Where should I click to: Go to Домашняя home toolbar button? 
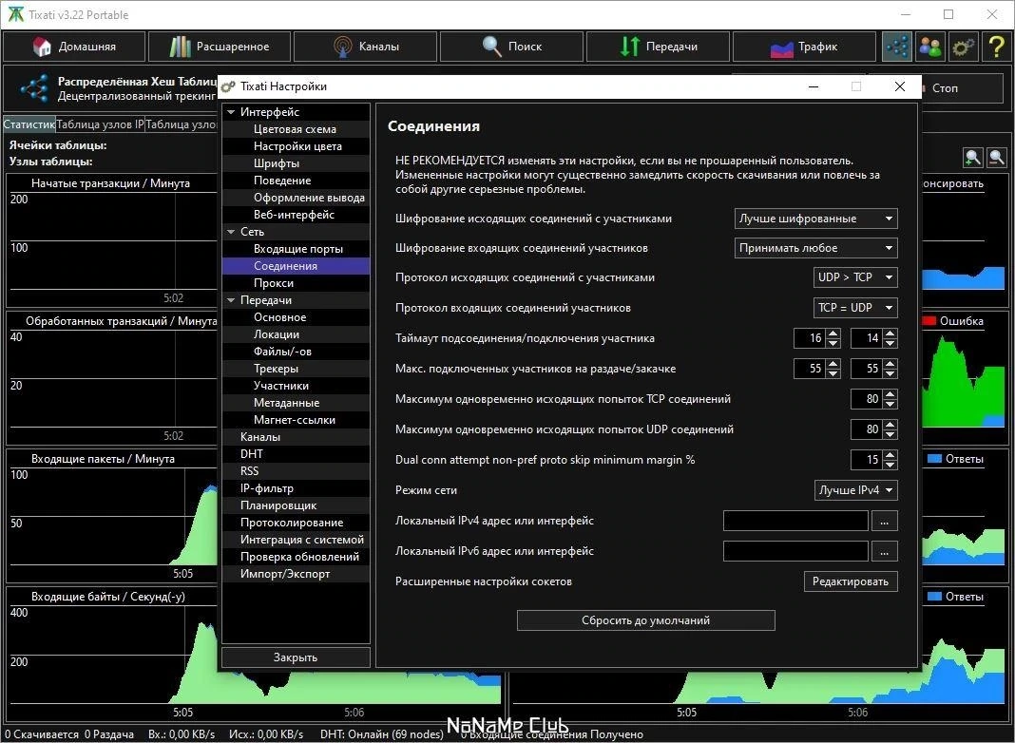74,47
